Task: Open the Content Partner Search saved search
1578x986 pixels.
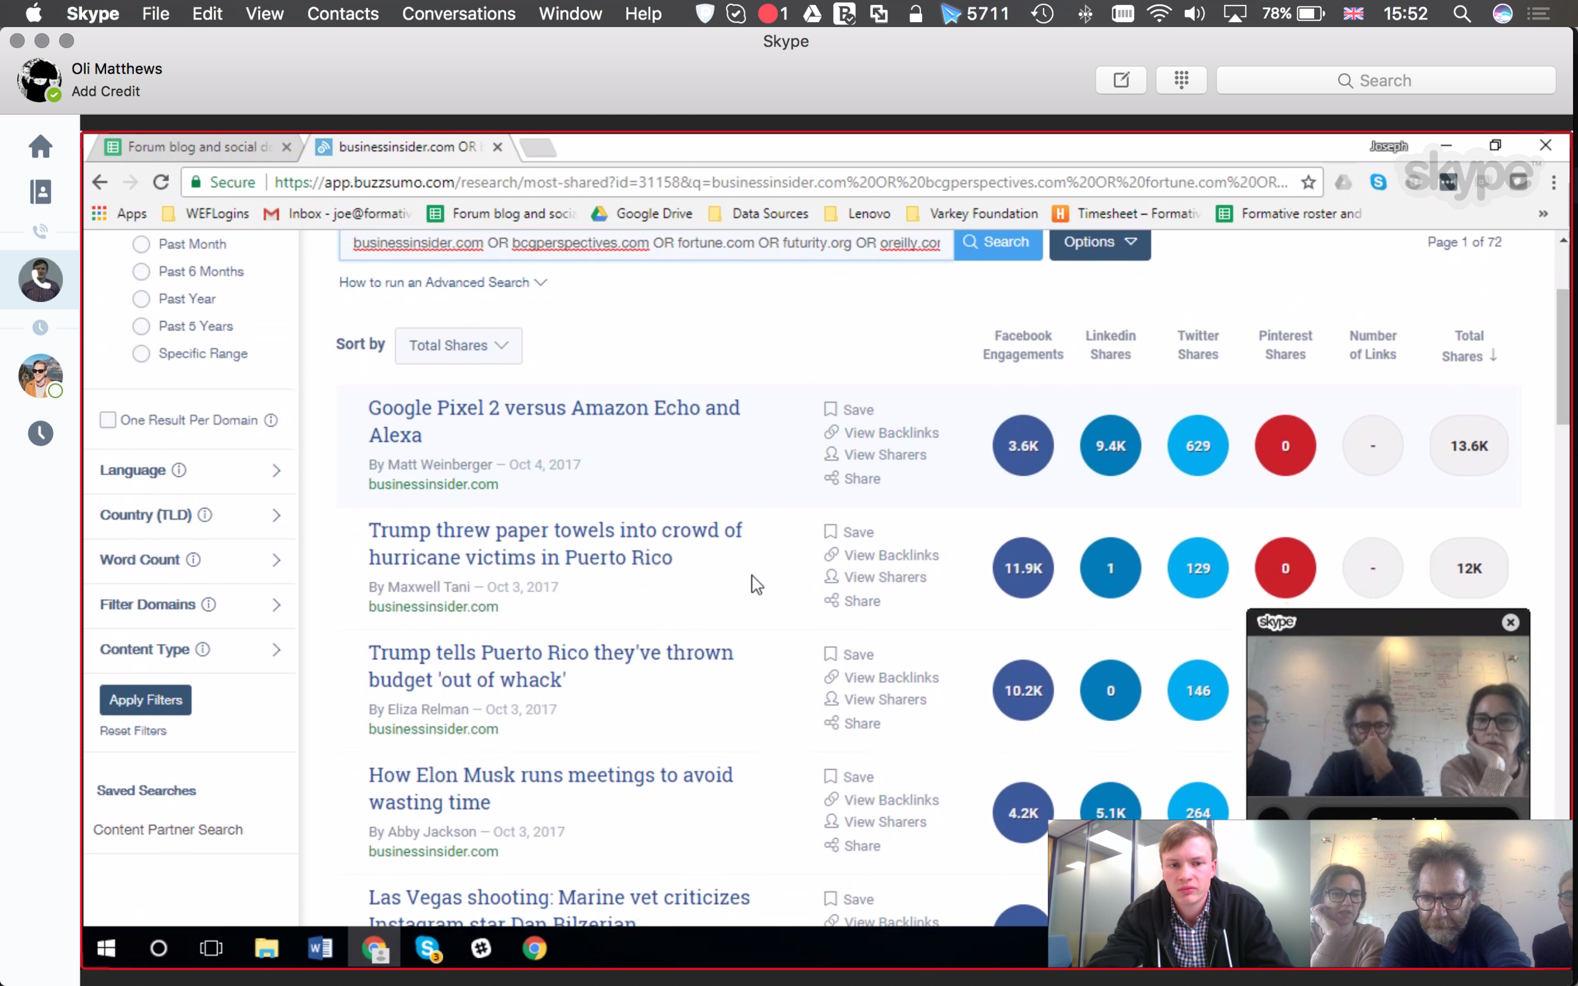Action: 168,830
